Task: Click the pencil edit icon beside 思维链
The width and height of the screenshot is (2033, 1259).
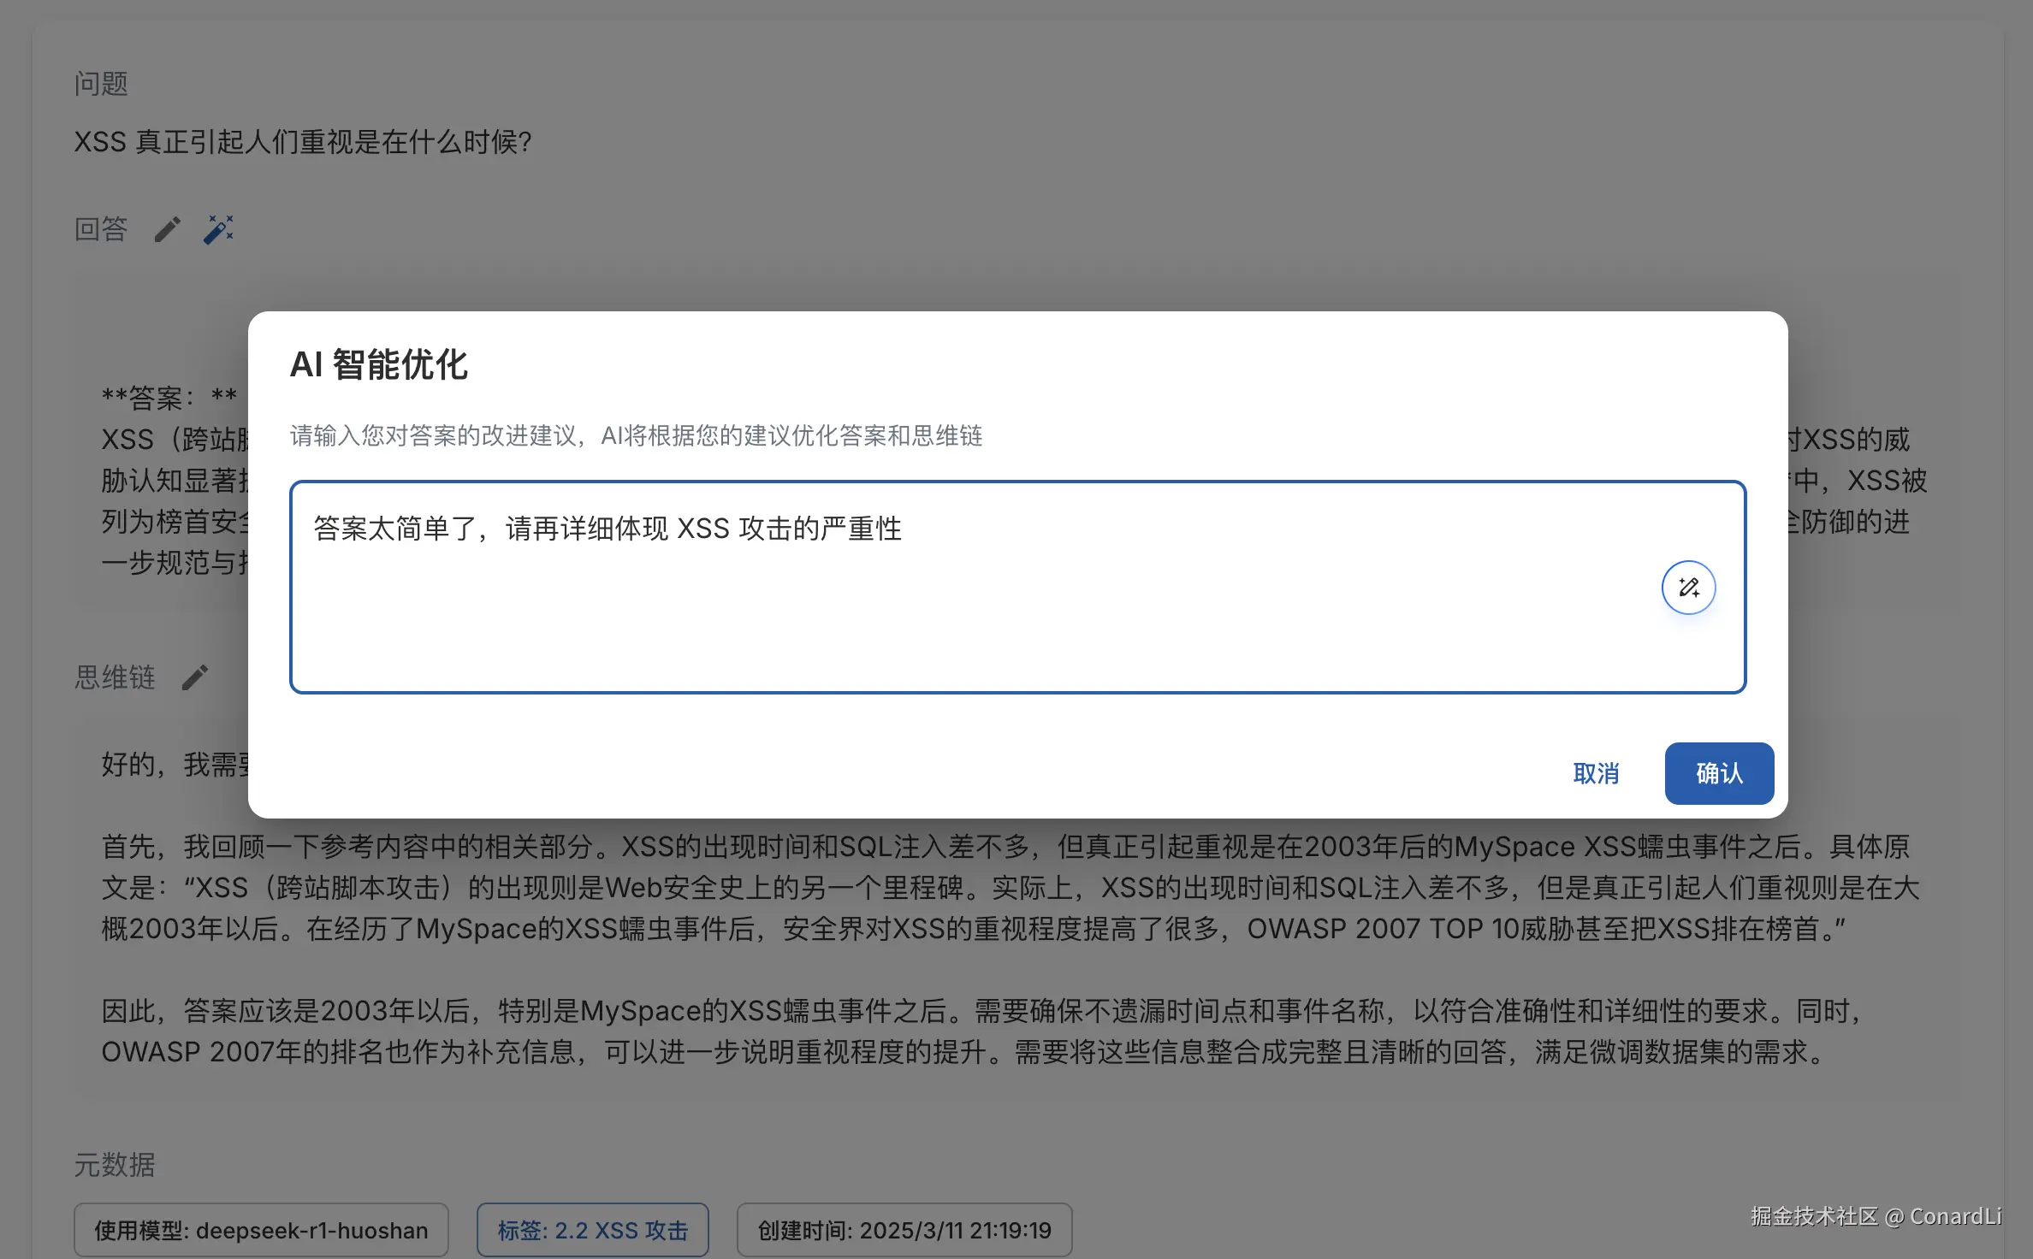Action: 195,677
